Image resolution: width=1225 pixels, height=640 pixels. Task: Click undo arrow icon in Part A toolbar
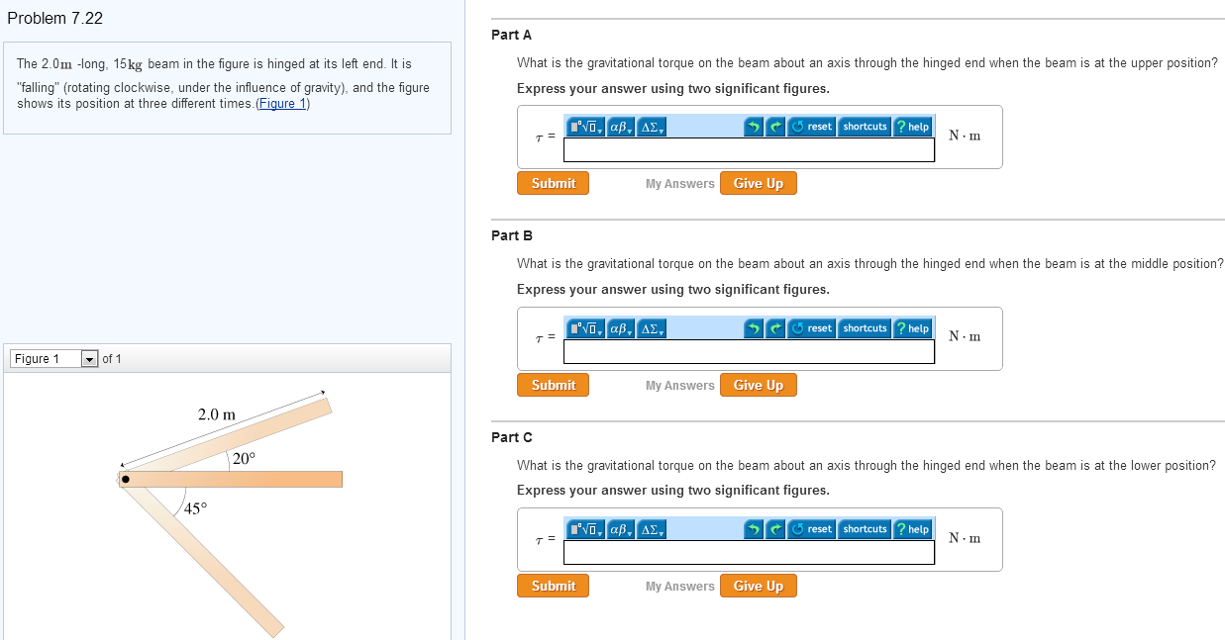click(x=756, y=127)
